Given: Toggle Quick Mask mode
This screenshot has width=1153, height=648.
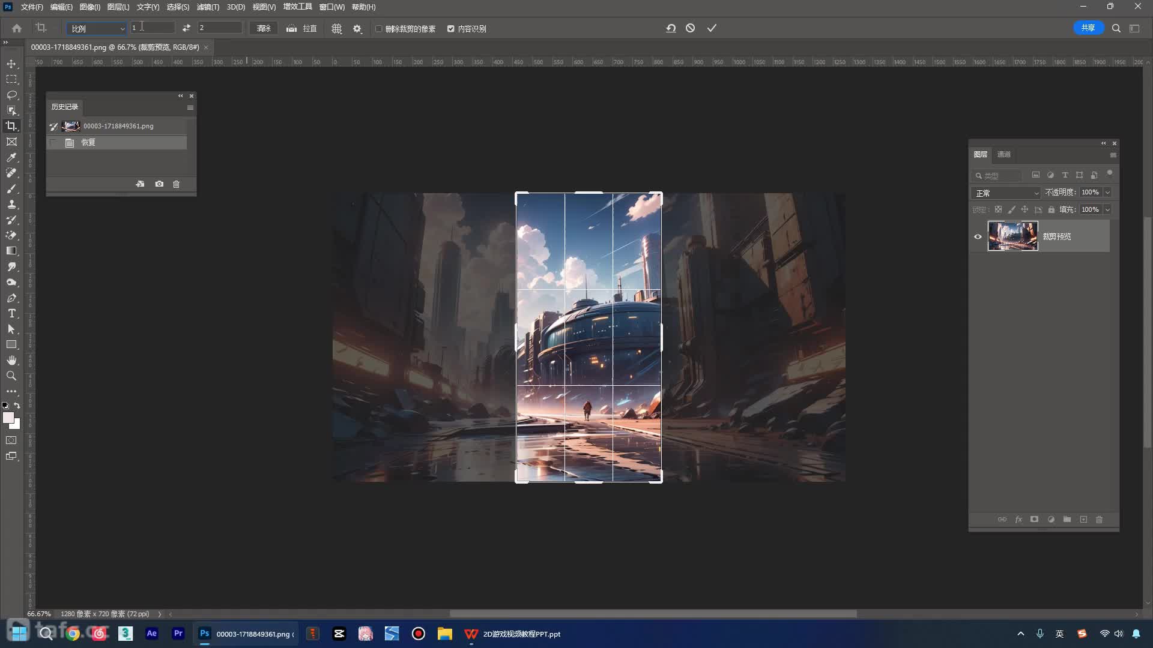Looking at the screenshot, I should [x=11, y=440].
